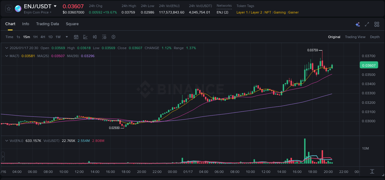
Task: Open the go-to-date calendar picker
Action: (x=76, y=37)
